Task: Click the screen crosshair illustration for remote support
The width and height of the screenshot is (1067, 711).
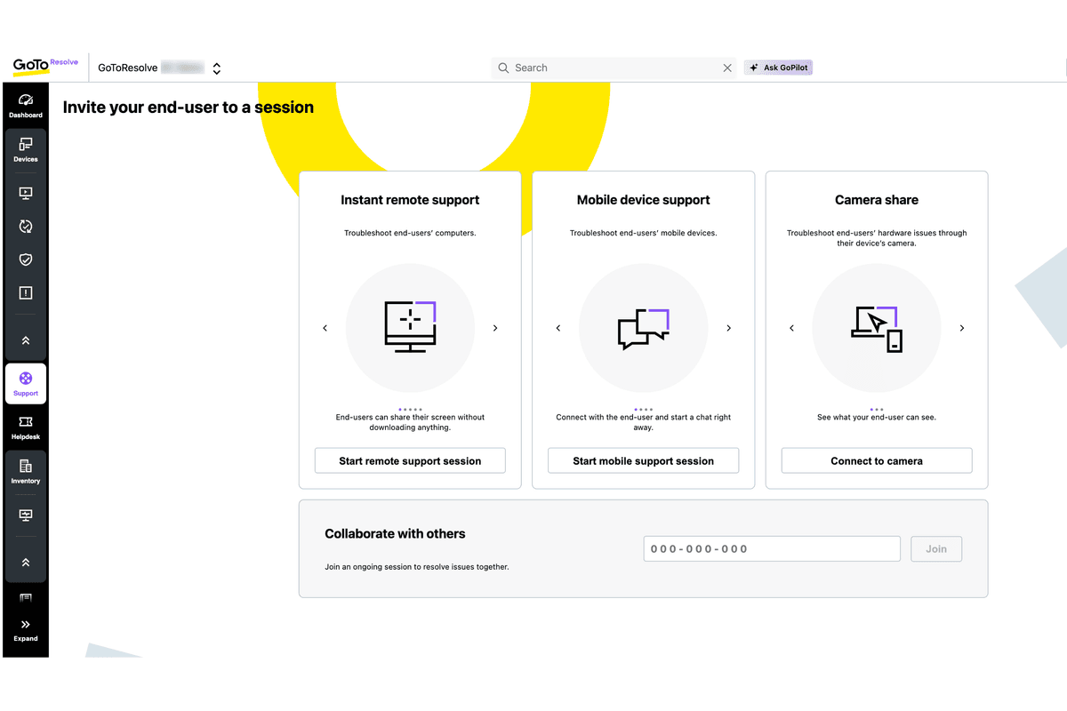Action: point(410,327)
